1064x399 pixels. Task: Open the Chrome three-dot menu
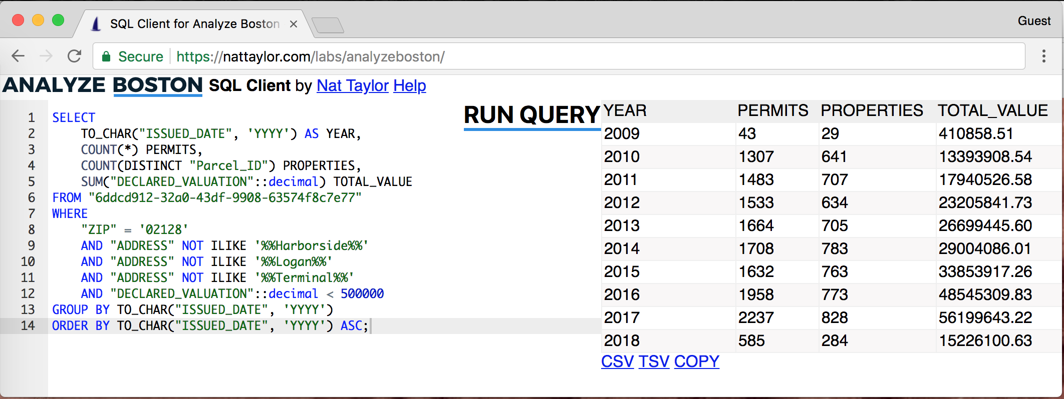[1044, 56]
